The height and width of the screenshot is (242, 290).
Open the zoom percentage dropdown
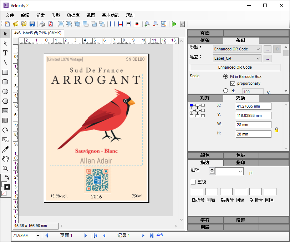[37, 236]
